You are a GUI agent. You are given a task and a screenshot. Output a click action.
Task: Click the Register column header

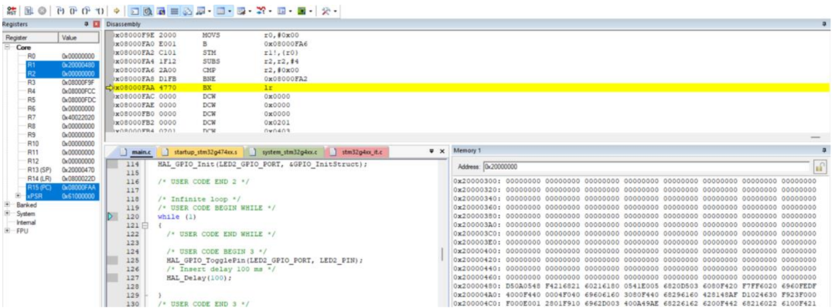[x=30, y=38]
